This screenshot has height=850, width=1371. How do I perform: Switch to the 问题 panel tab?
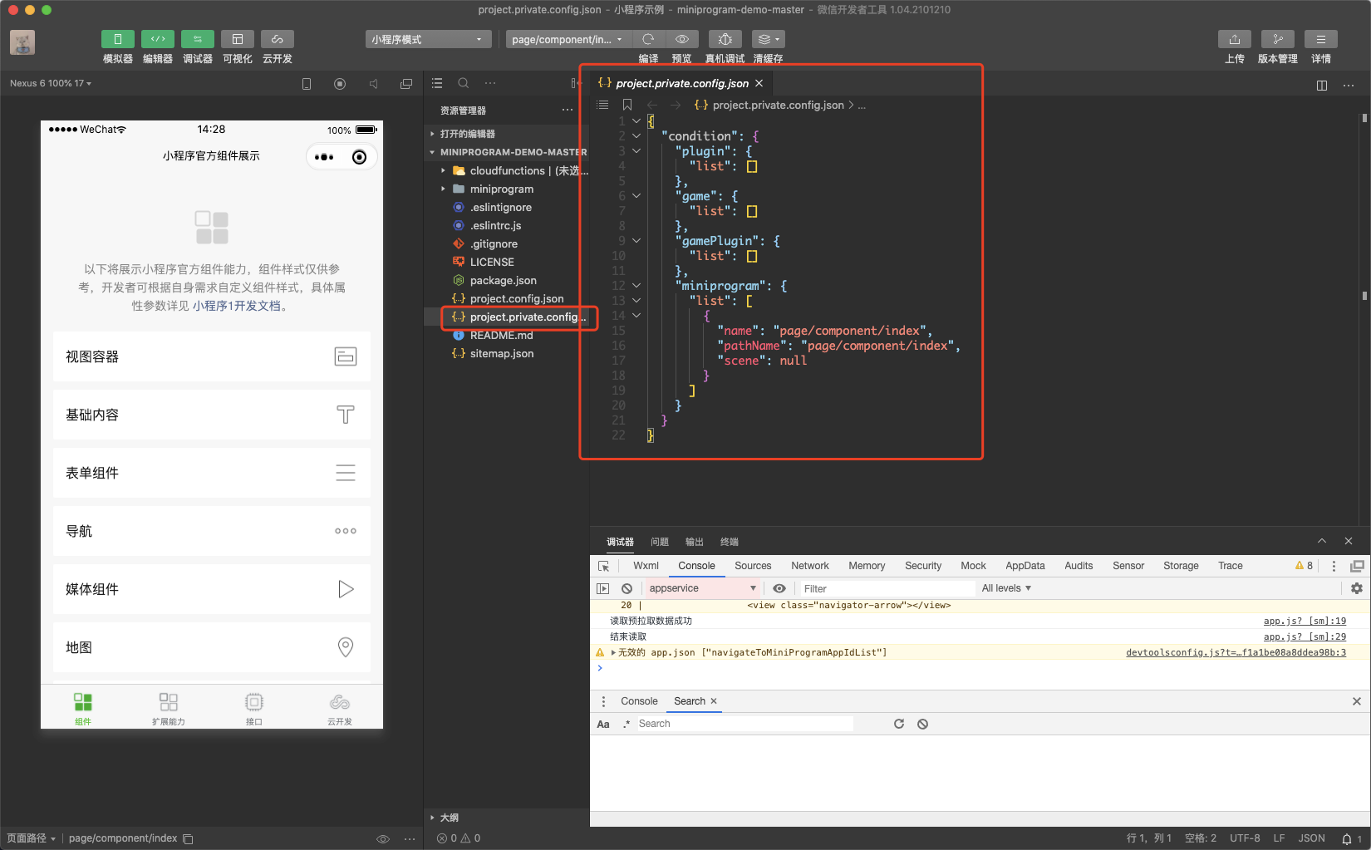[x=660, y=542]
